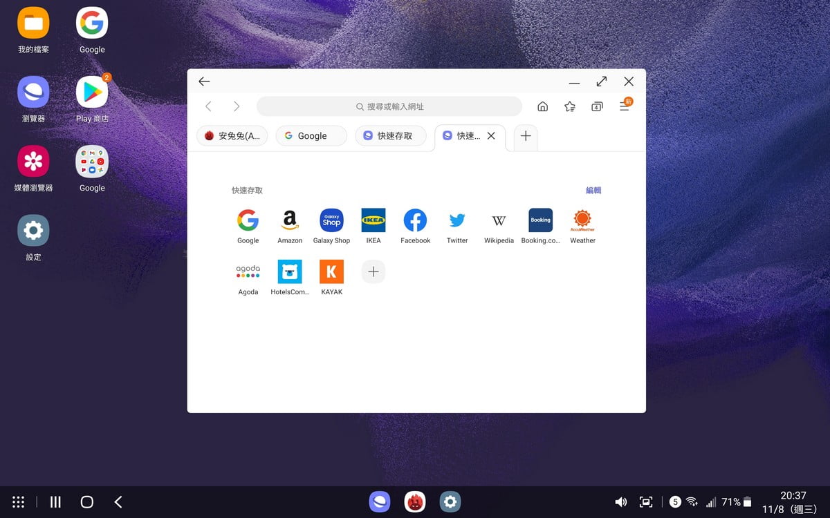
Task: Switch to Settings app in taskbar
Action: [450, 501]
